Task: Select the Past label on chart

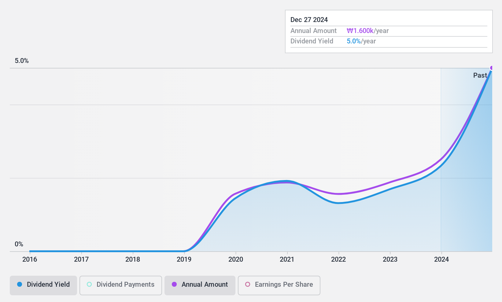Action: click(480, 75)
